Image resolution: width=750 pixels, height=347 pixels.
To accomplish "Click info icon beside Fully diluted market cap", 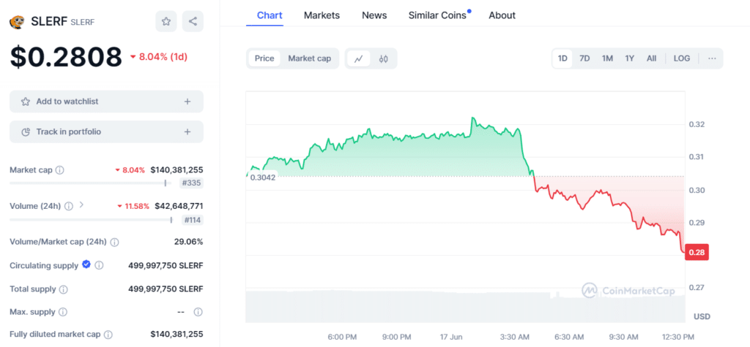I will coord(108,335).
